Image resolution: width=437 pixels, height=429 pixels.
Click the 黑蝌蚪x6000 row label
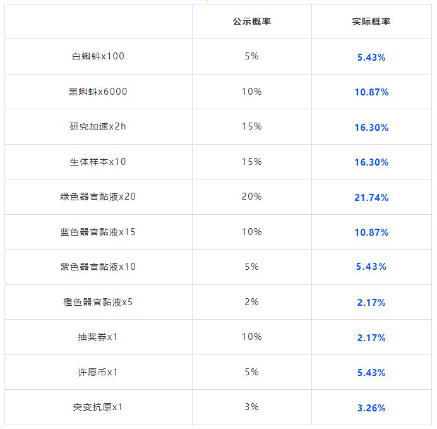click(x=98, y=92)
